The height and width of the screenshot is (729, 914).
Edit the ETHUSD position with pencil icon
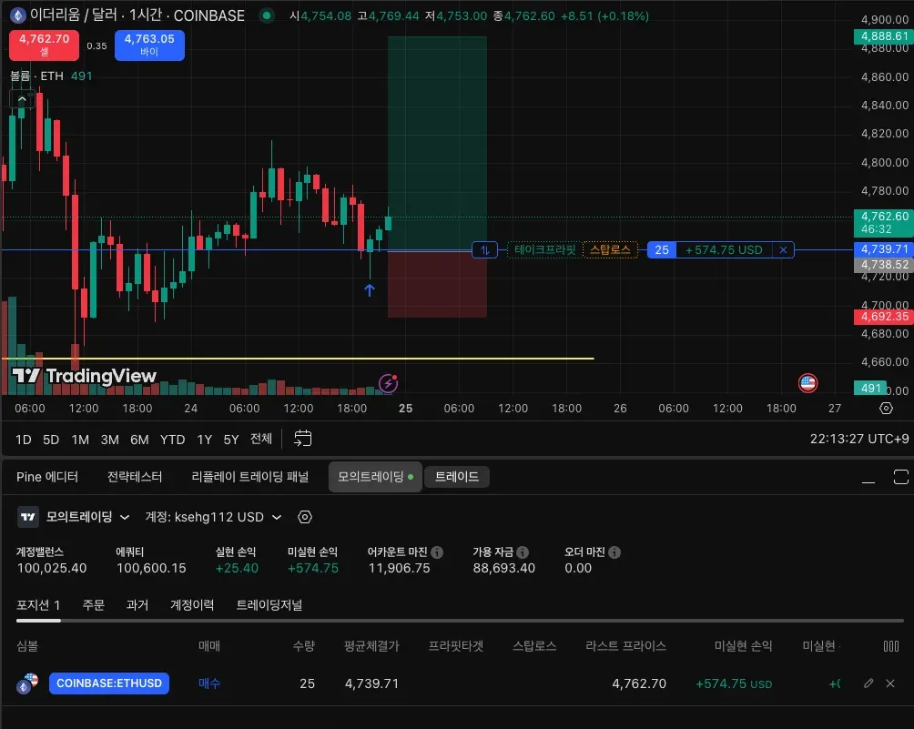(x=868, y=683)
